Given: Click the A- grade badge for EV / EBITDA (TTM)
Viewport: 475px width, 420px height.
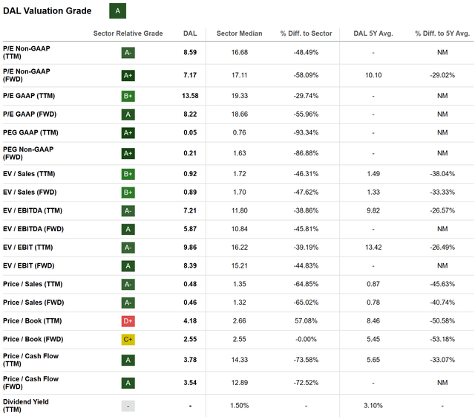Looking at the screenshot, I should click(128, 210).
